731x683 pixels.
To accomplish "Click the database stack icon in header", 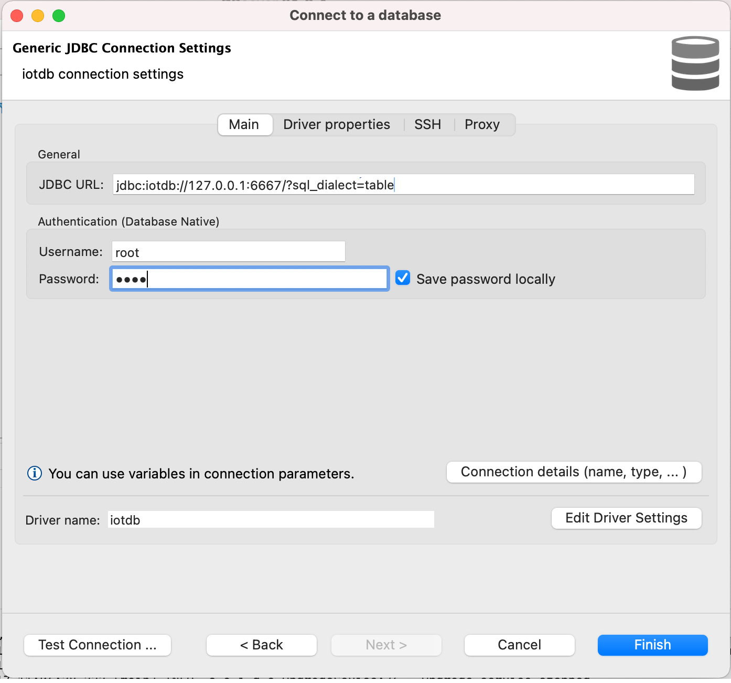I will [x=695, y=63].
